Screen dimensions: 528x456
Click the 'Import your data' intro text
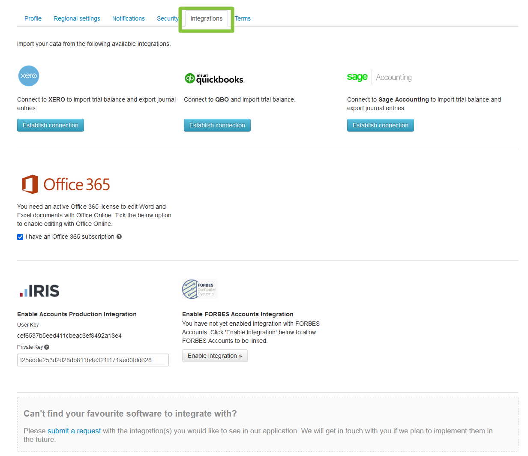(x=94, y=44)
